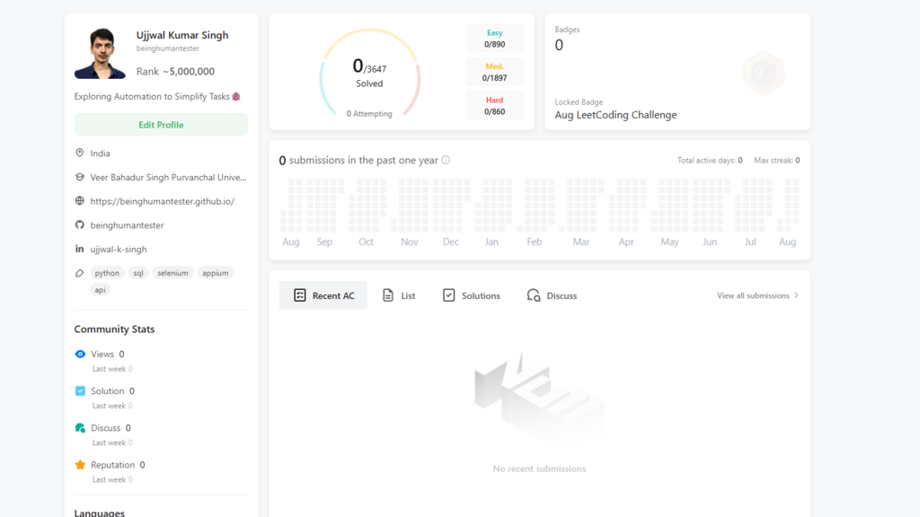Click the skills tag icon
920x517 pixels.
(x=80, y=273)
